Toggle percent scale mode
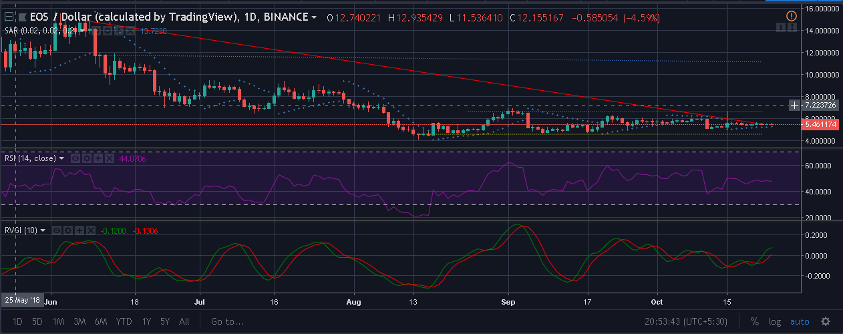843x334 pixels. 755,321
